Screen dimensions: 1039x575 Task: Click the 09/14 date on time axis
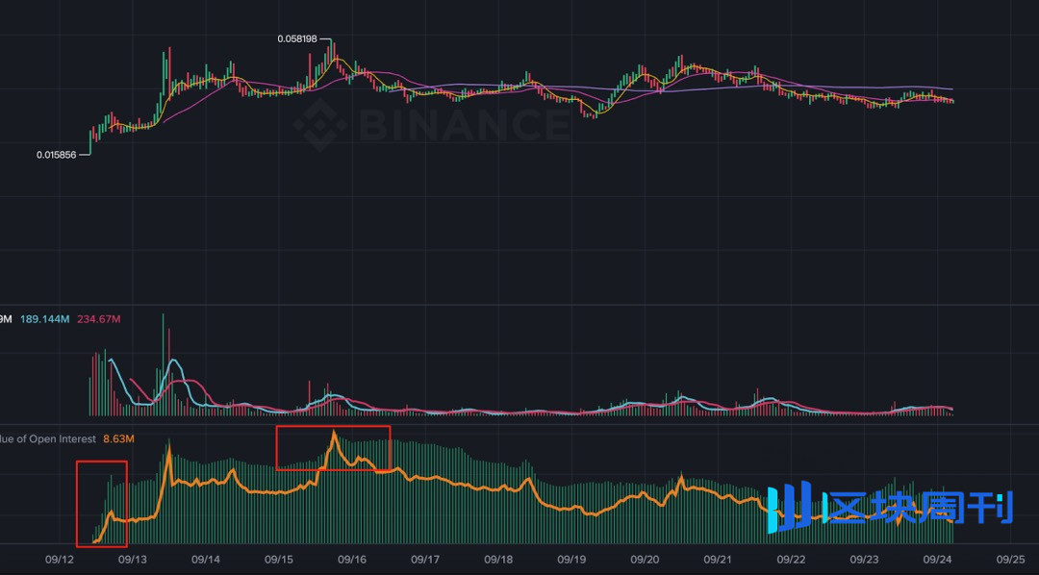(x=206, y=560)
